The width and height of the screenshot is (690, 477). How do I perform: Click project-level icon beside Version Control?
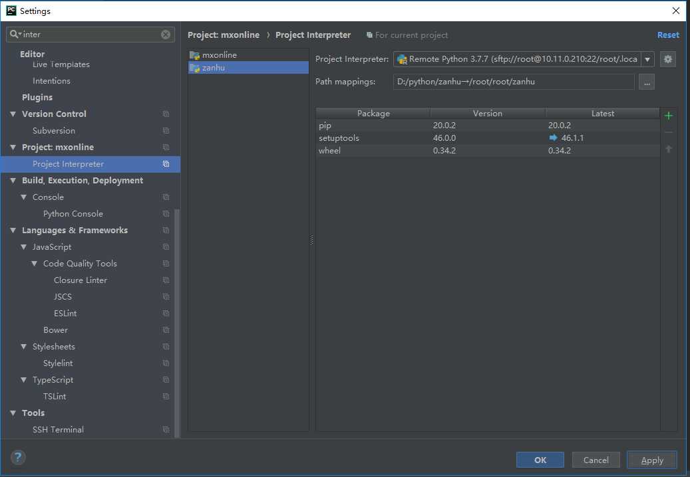pyautogui.click(x=166, y=114)
